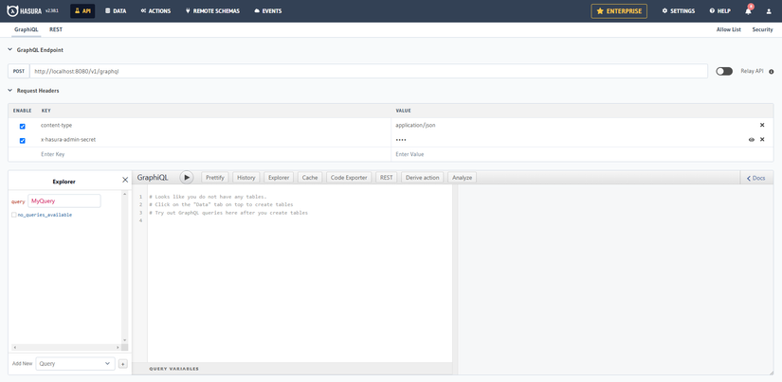Collapse the Request Headers section

click(10, 91)
